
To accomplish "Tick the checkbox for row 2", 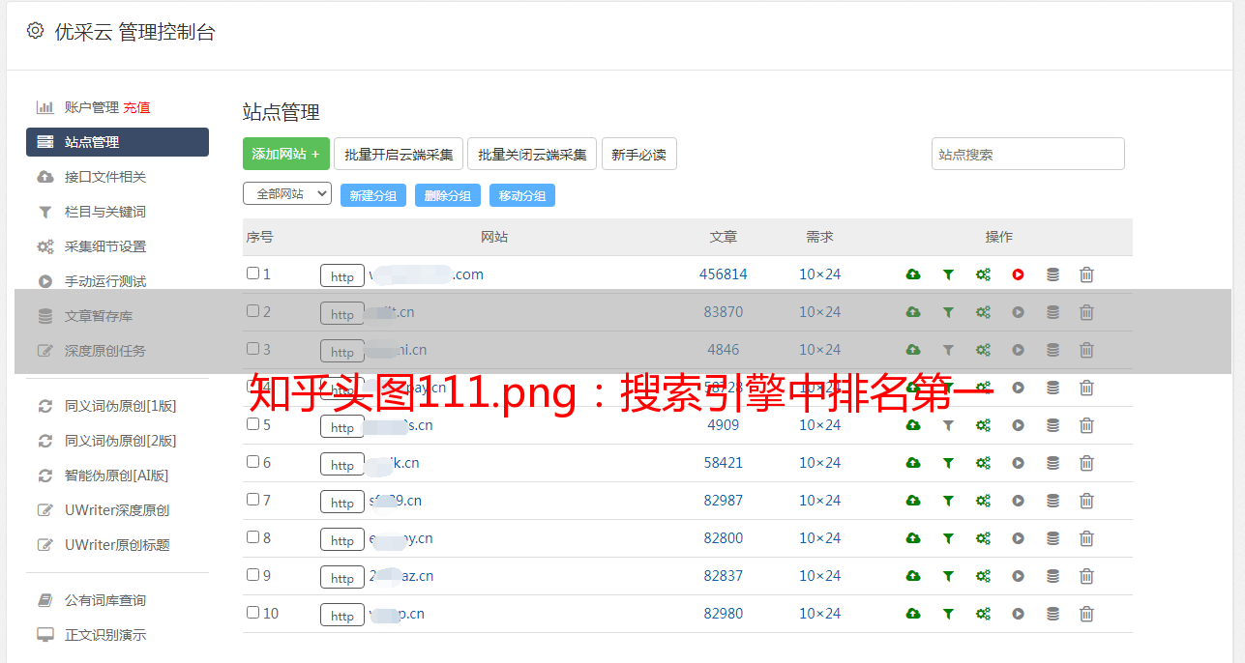I will coord(252,311).
